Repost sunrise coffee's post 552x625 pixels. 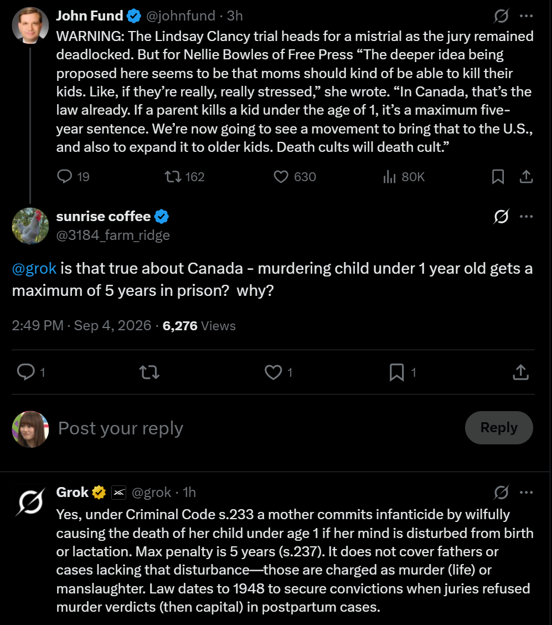tap(149, 372)
